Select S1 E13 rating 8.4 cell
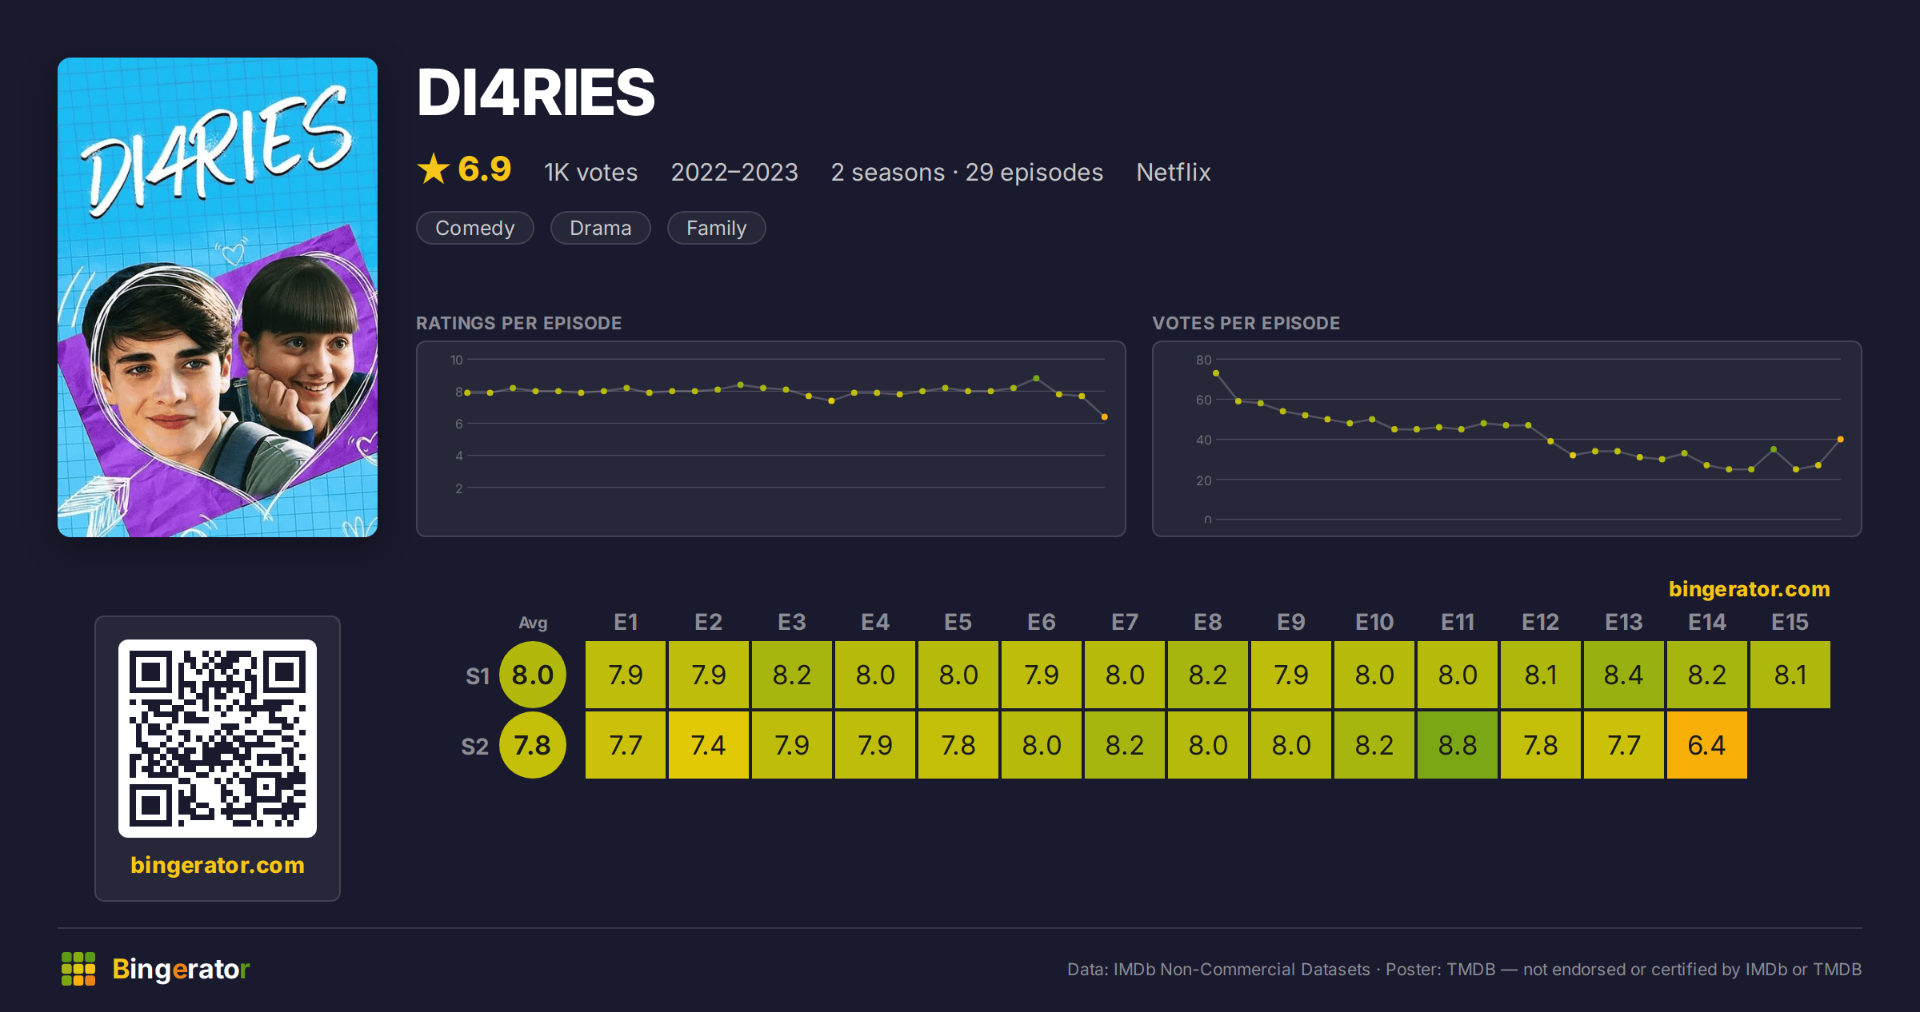 [x=1624, y=675]
